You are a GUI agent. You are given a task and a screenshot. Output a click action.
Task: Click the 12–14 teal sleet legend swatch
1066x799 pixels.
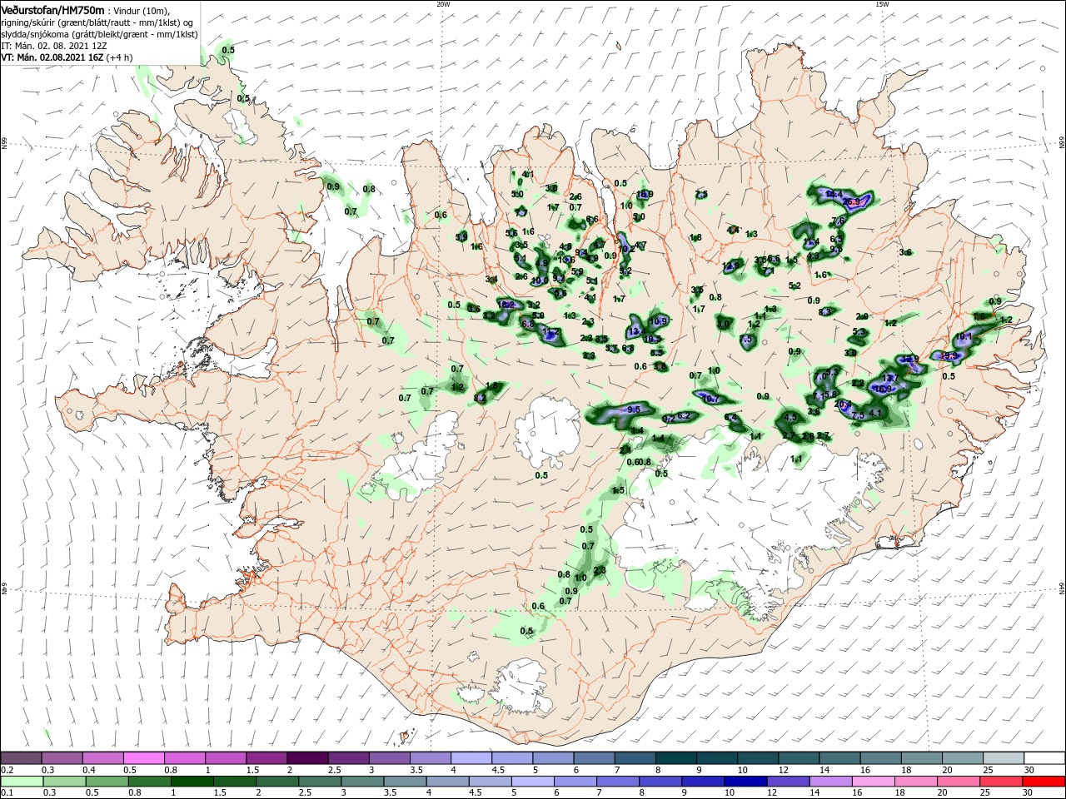pyautogui.click(x=797, y=757)
